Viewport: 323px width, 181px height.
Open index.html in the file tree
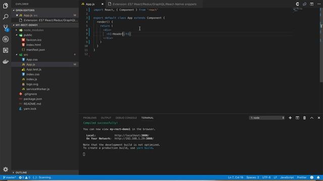(33, 45)
